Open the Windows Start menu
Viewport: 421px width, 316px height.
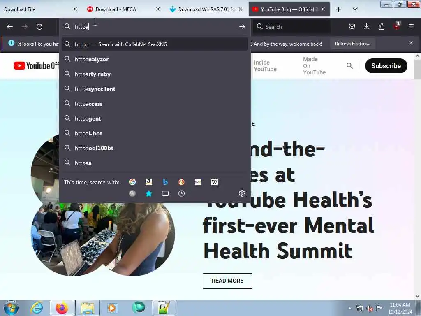(x=11, y=308)
